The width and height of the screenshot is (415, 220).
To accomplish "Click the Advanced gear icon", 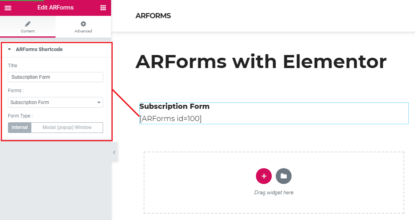I will tap(83, 24).
